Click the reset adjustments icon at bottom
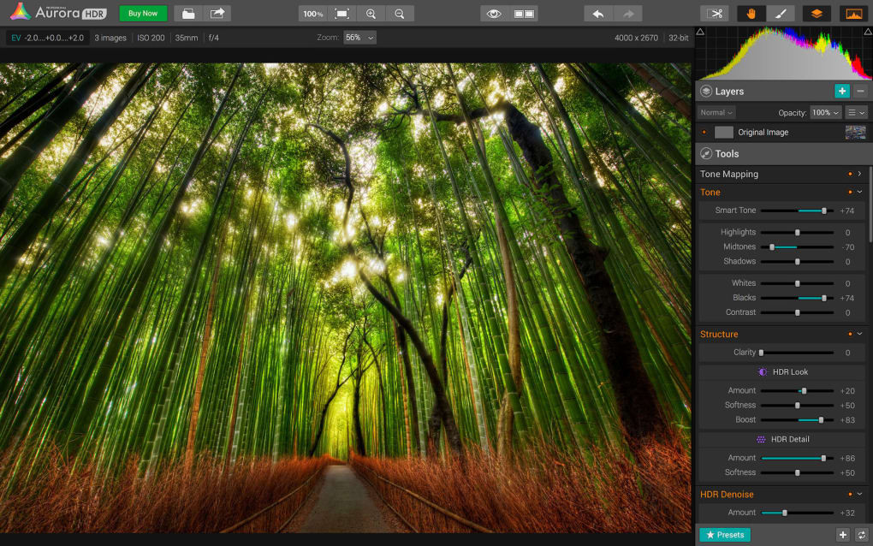Viewport: 873px width, 546px height. 861,535
